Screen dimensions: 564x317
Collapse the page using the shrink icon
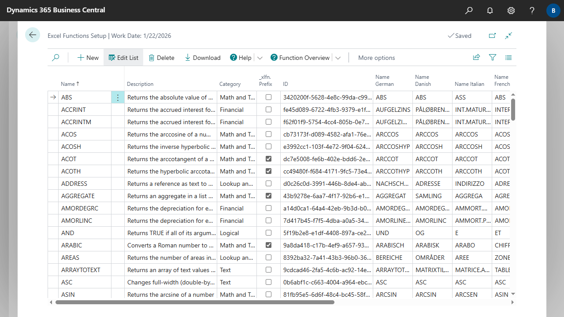(x=508, y=36)
